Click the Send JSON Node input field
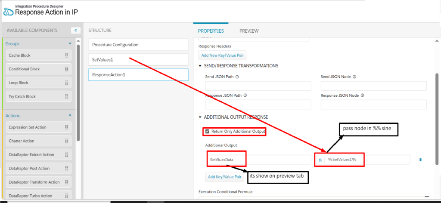441x203 pixels. (x=373, y=86)
